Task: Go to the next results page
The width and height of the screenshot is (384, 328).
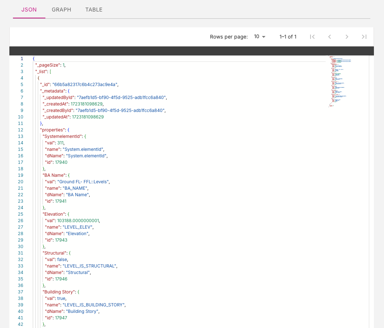Action: point(347,37)
